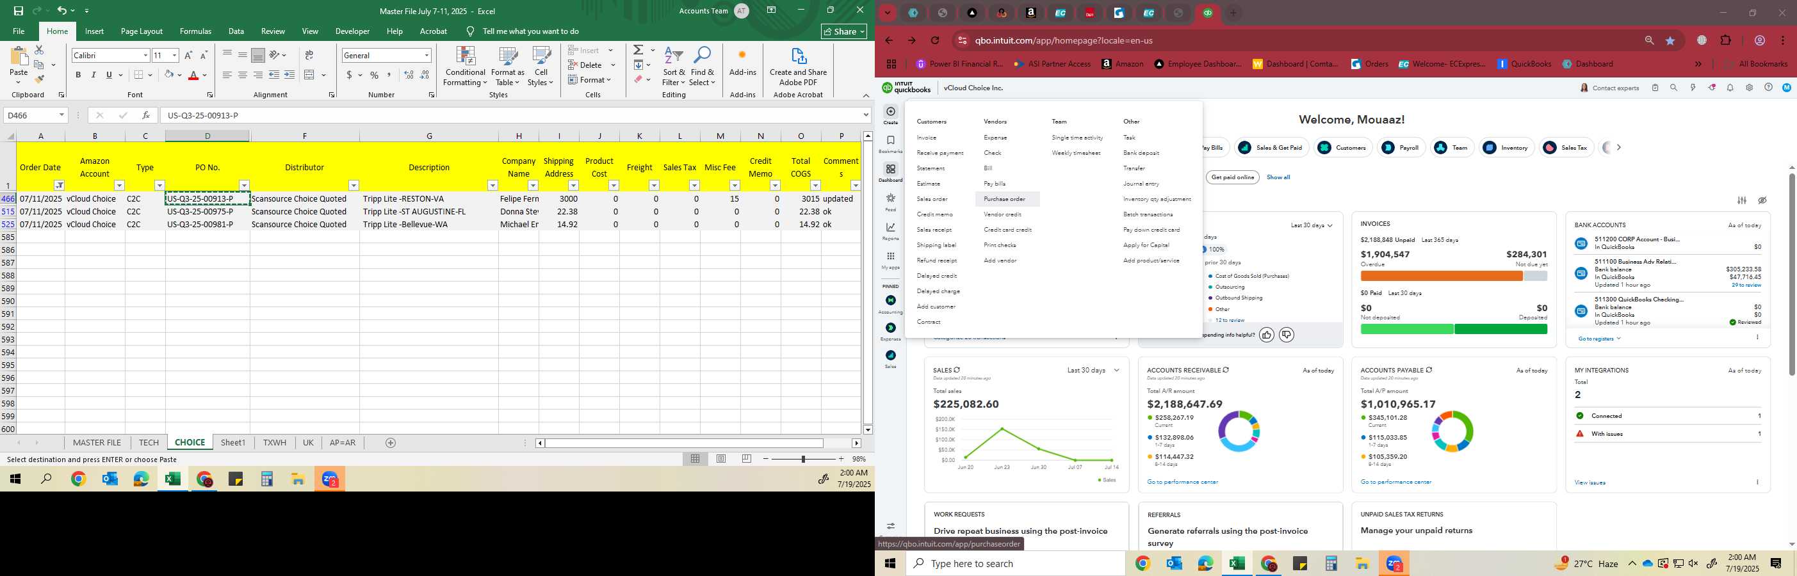Click the Get paid online button

point(1233,177)
